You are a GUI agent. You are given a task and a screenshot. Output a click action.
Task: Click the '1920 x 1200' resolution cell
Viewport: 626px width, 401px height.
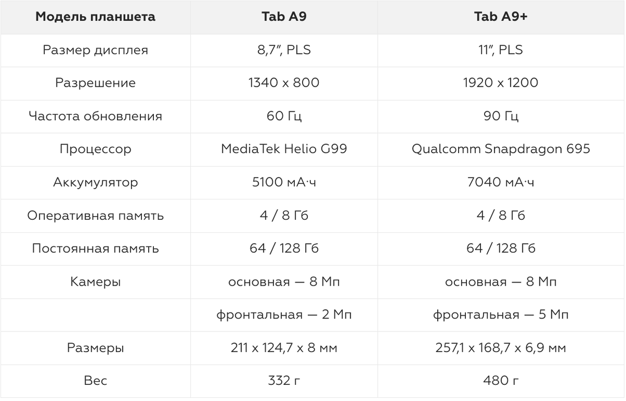coord(501,84)
